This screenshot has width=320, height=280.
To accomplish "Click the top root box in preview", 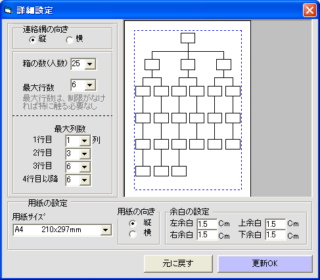I will point(188,38).
